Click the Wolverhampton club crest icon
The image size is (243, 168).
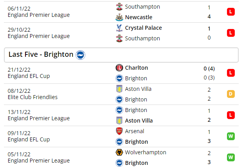119,152
